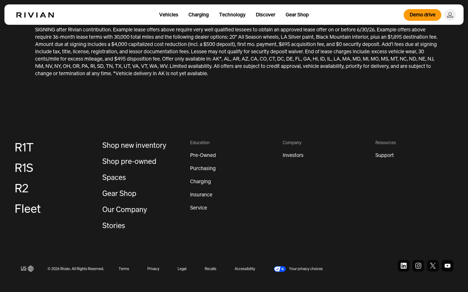Open the Vehicles menu
468x292 pixels.
click(169, 15)
